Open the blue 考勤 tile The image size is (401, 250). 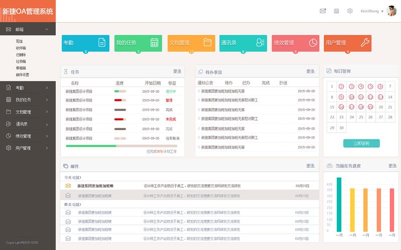pyautogui.click(x=85, y=43)
